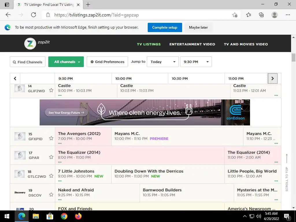
Task: Open the browser profile icon
Action: pos(274,15)
